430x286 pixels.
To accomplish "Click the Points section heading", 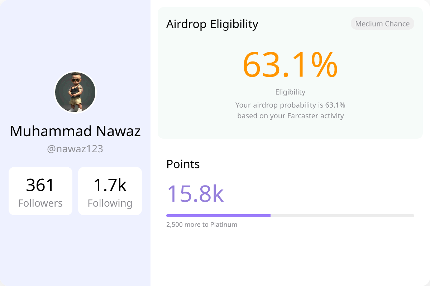I will coord(183,164).
